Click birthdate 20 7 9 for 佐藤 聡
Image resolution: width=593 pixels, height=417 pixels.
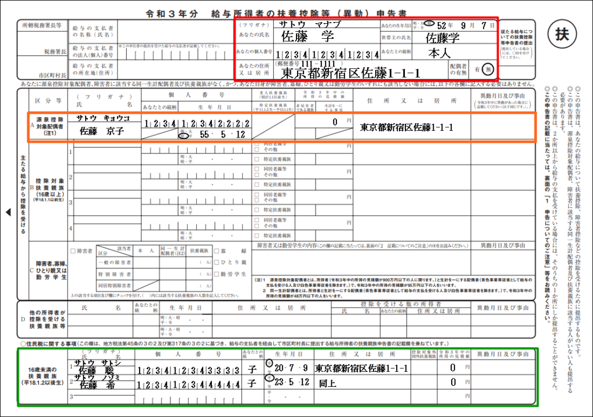click(x=291, y=368)
